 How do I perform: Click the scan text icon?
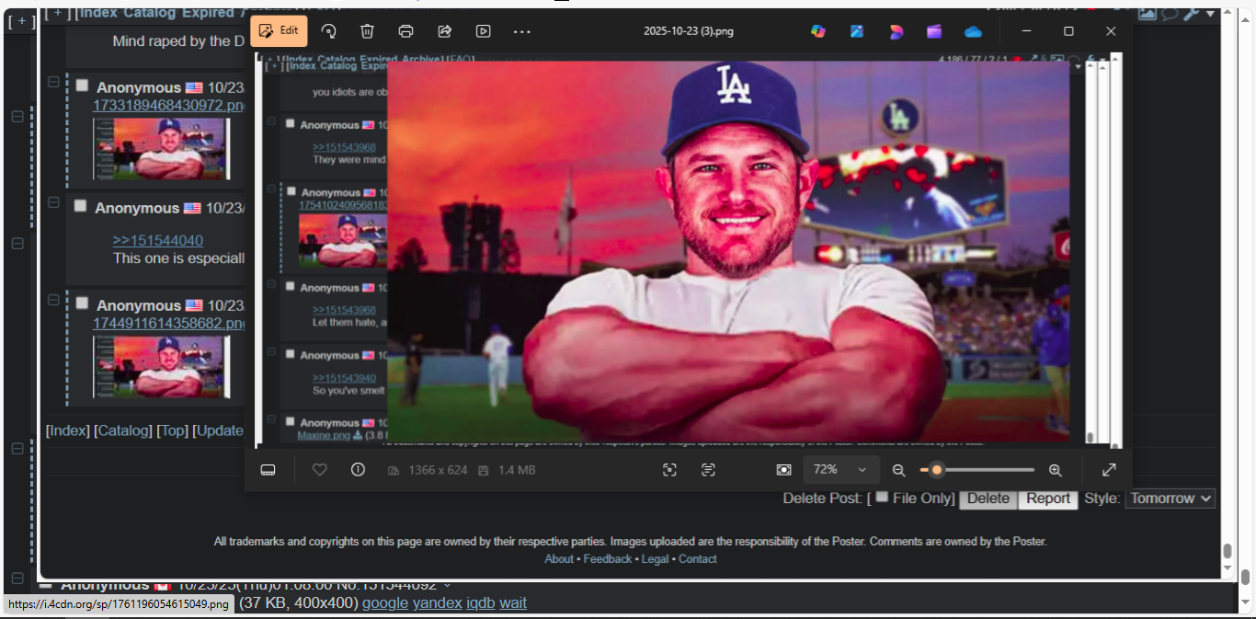click(708, 470)
